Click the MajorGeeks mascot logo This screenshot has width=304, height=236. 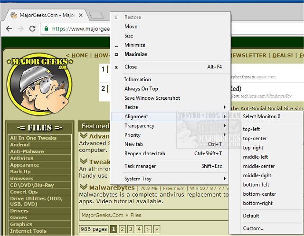[x=39, y=85]
